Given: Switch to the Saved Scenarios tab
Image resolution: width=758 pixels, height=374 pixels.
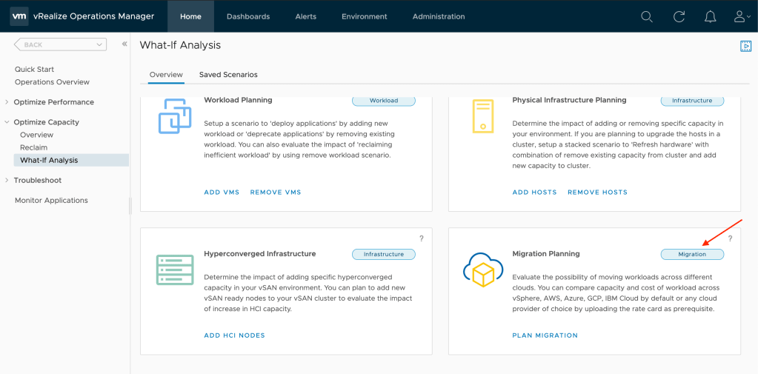Looking at the screenshot, I should click(228, 75).
